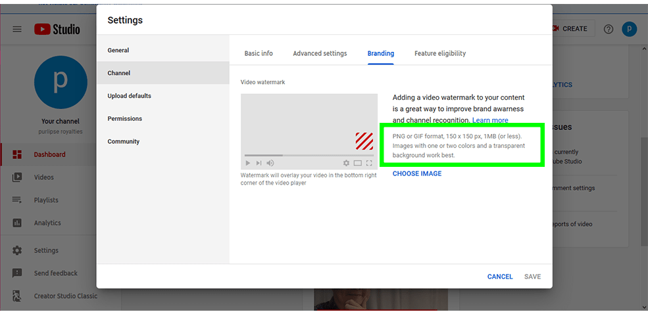Click the 'Video watermark' heading
This screenshot has width=648, height=314.
[263, 82]
